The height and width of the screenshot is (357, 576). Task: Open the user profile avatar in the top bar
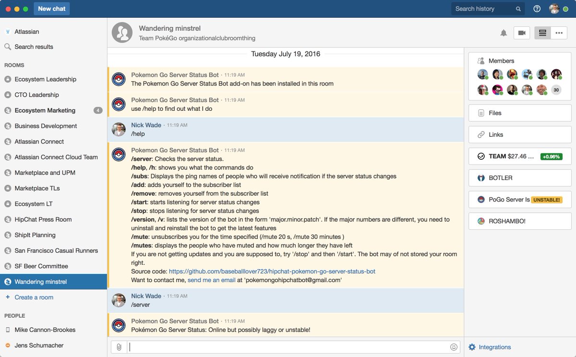coord(554,9)
